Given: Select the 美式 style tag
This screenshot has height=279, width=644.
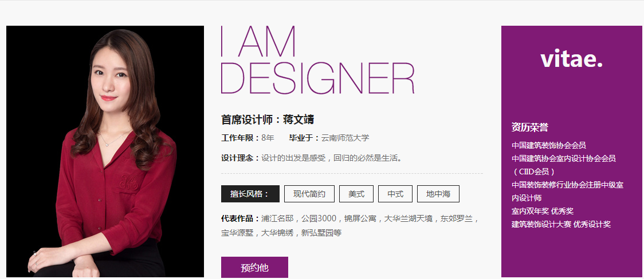Looking at the screenshot, I should point(356,194).
